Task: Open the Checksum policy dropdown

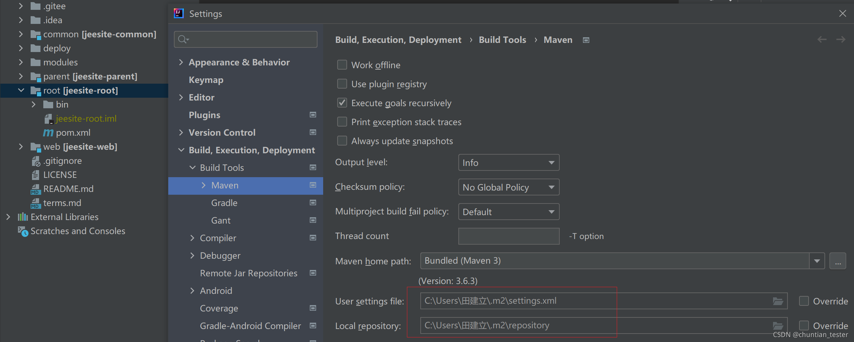Action: point(509,187)
